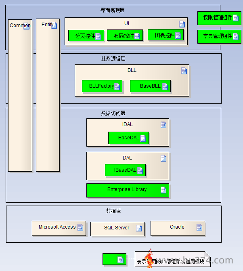Screen dimensions: 243x271
Task: Click document icon on green legend box
Action: (x=121, y=260)
